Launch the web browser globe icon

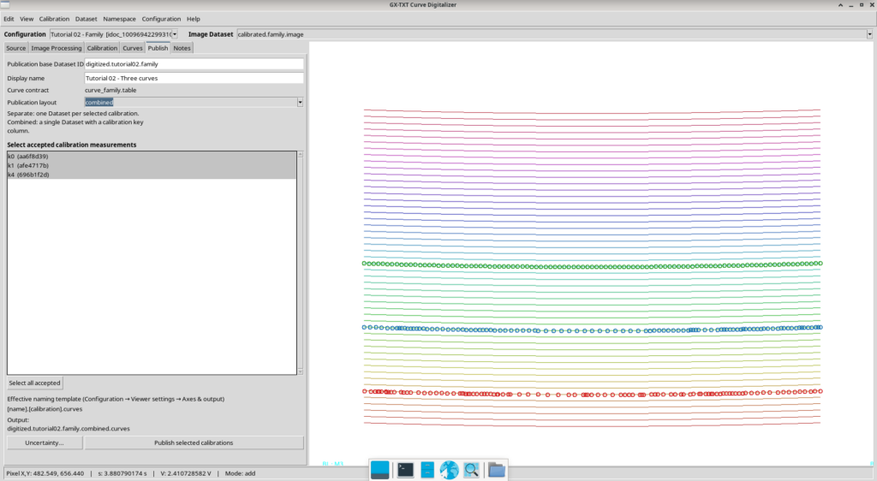coord(449,470)
